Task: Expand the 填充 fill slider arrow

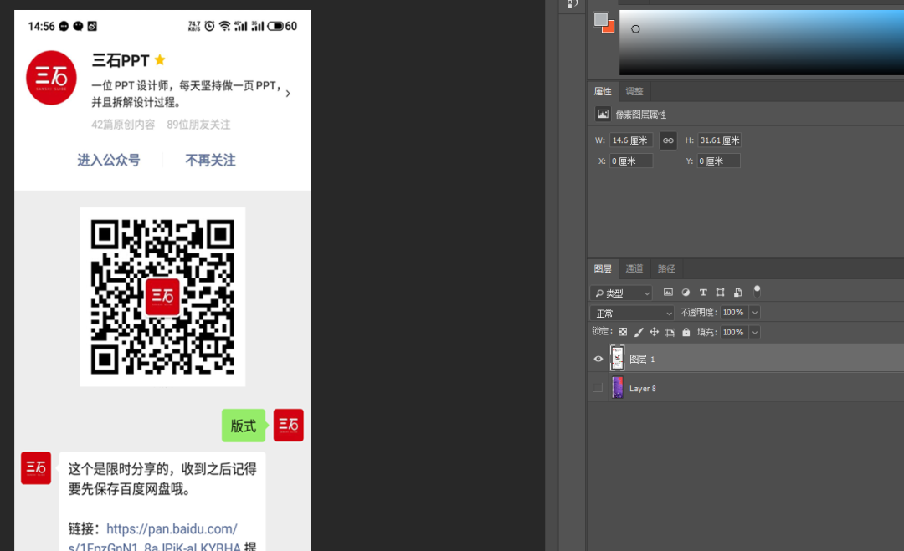Action: 755,332
